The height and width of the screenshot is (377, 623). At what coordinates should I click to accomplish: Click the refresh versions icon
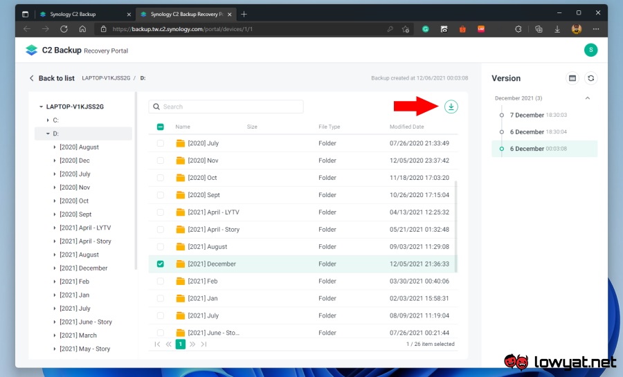[x=590, y=78]
